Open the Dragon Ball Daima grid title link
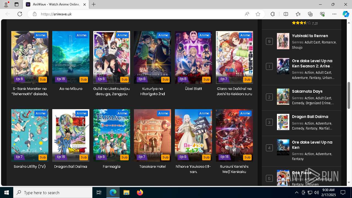Viewport: 352px width, 198px height. pos(71,167)
